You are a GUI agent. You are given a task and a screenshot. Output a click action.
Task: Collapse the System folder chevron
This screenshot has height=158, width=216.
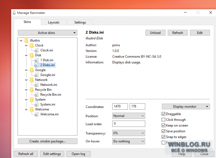26,100
